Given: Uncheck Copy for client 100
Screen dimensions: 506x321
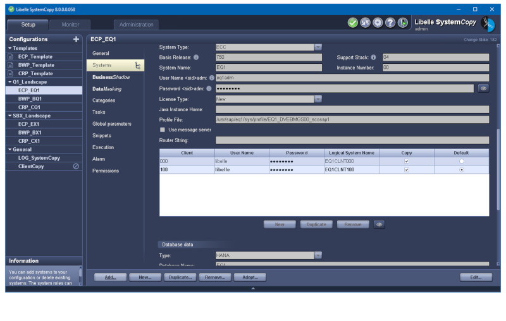Looking at the screenshot, I should (407, 170).
